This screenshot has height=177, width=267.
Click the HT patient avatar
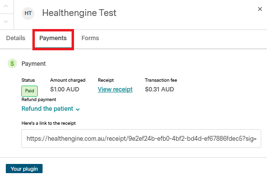coord(28,13)
